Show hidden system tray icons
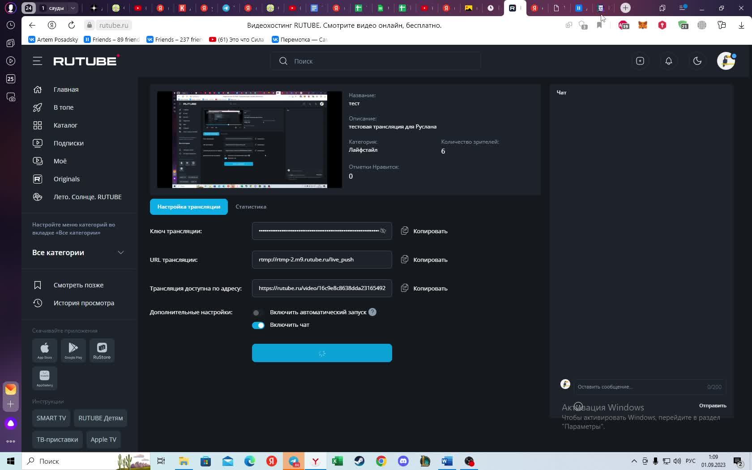The width and height of the screenshot is (752, 470). [634, 461]
